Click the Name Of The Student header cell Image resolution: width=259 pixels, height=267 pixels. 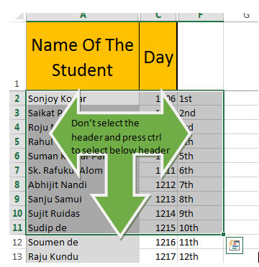(x=83, y=56)
